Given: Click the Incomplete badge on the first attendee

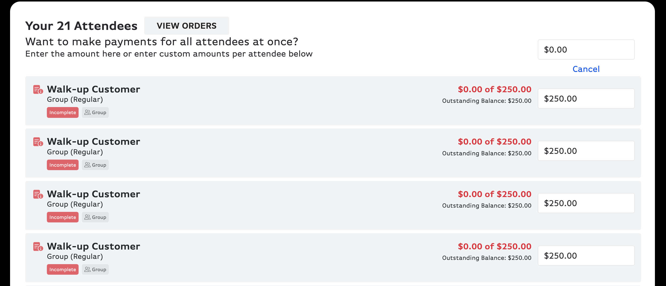Looking at the screenshot, I should [62, 112].
